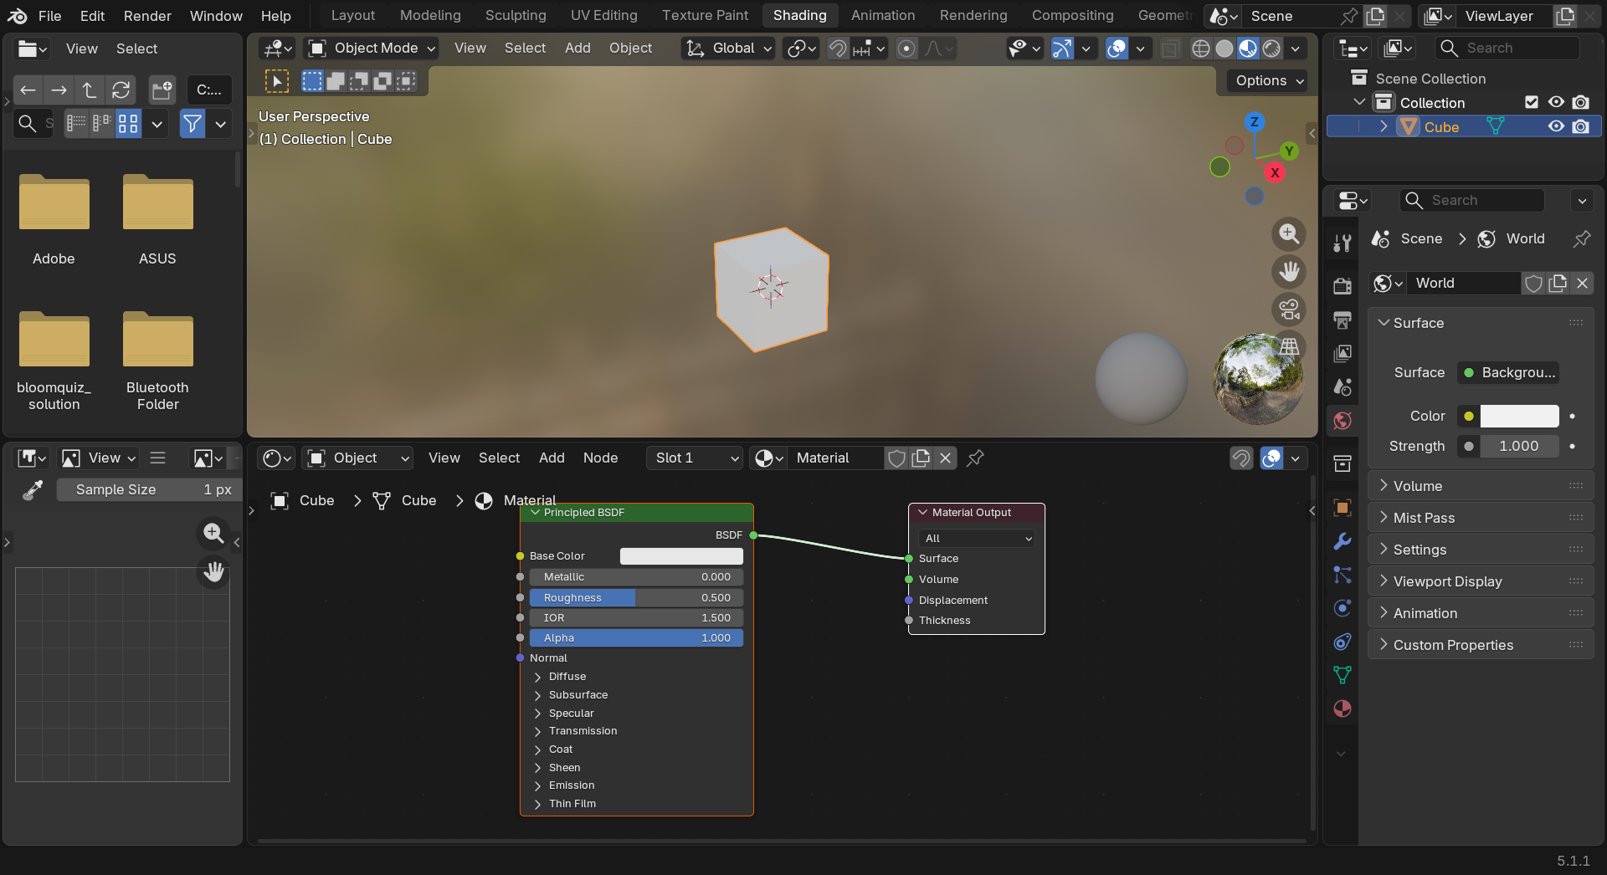Toggle snapping magnet in 3D viewport header
The height and width of the screenshot is (875, 1607).
pyautogui.click(x=838, y=49)
